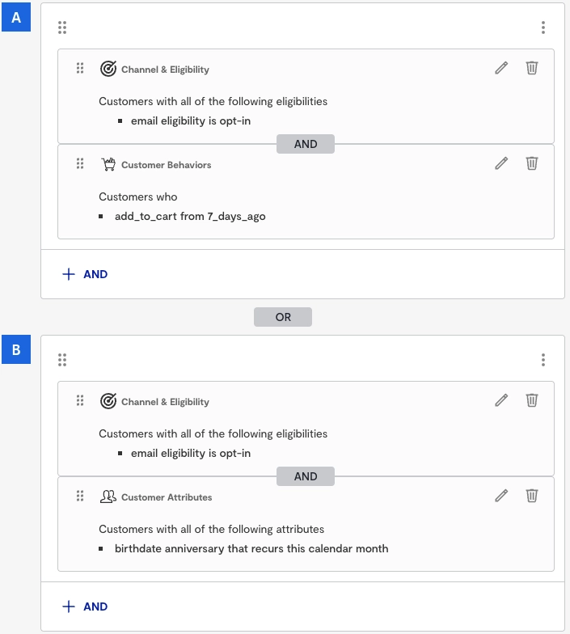Add AND condition to group B
Image resolution: width=570 pixels, height=634 pixels.
point(85,607)
